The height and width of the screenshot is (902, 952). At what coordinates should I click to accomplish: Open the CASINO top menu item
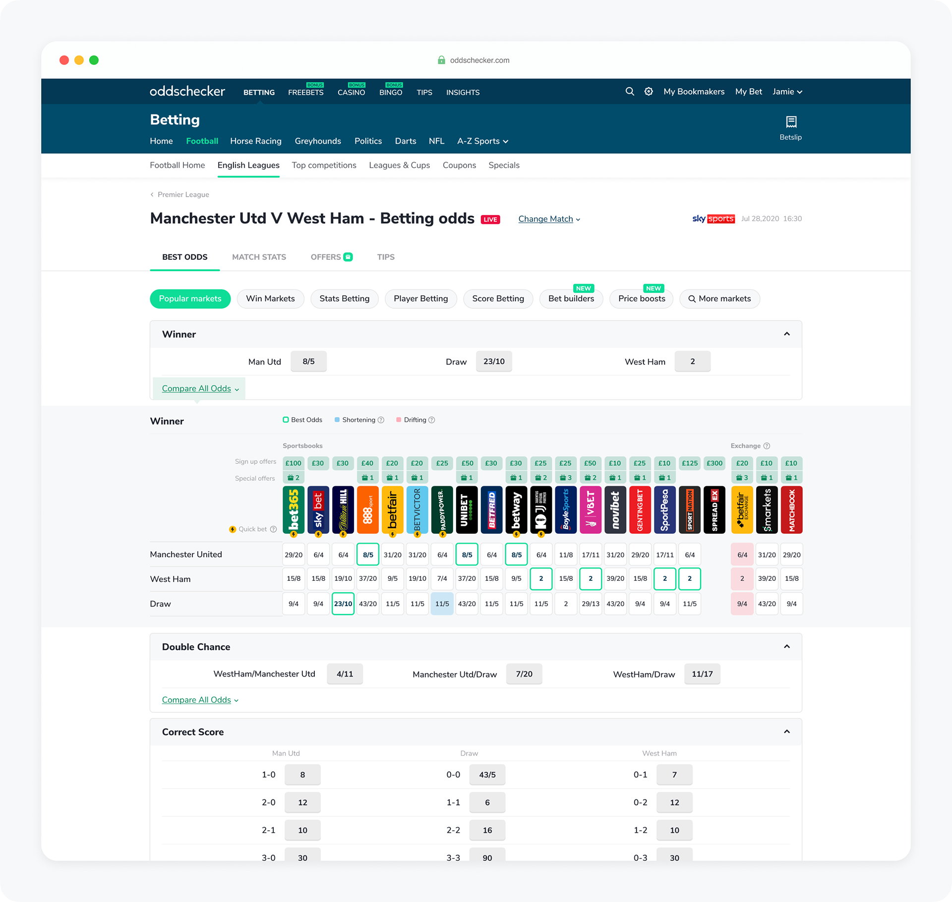click(352, 92)
